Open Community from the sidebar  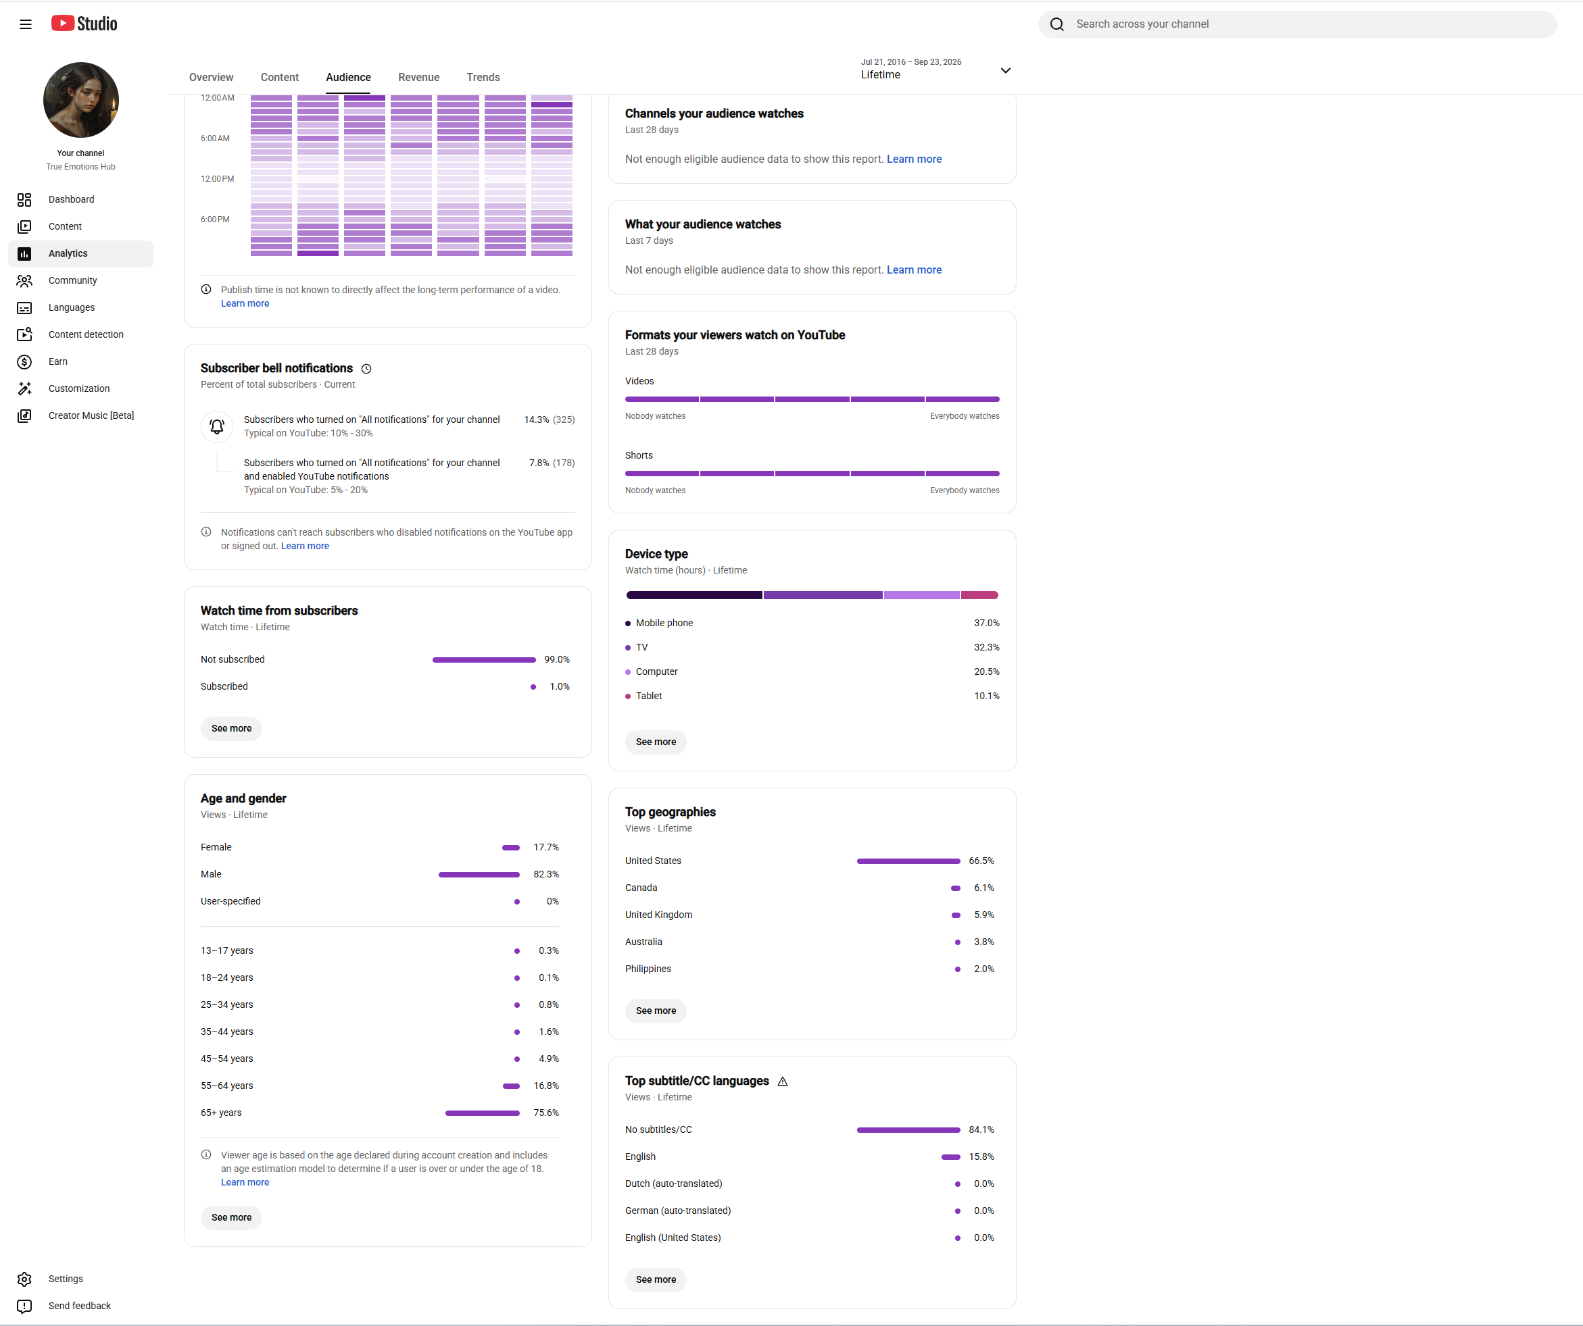click(x=80, y=281)
